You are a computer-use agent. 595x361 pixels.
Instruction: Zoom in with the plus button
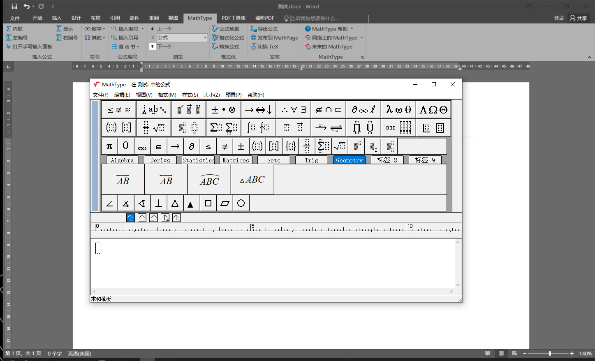click(x=572, y=354)
